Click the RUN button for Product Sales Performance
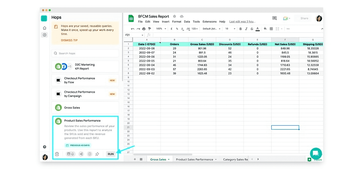The height and width of the screenshot is (169, 363). point(111,154)
